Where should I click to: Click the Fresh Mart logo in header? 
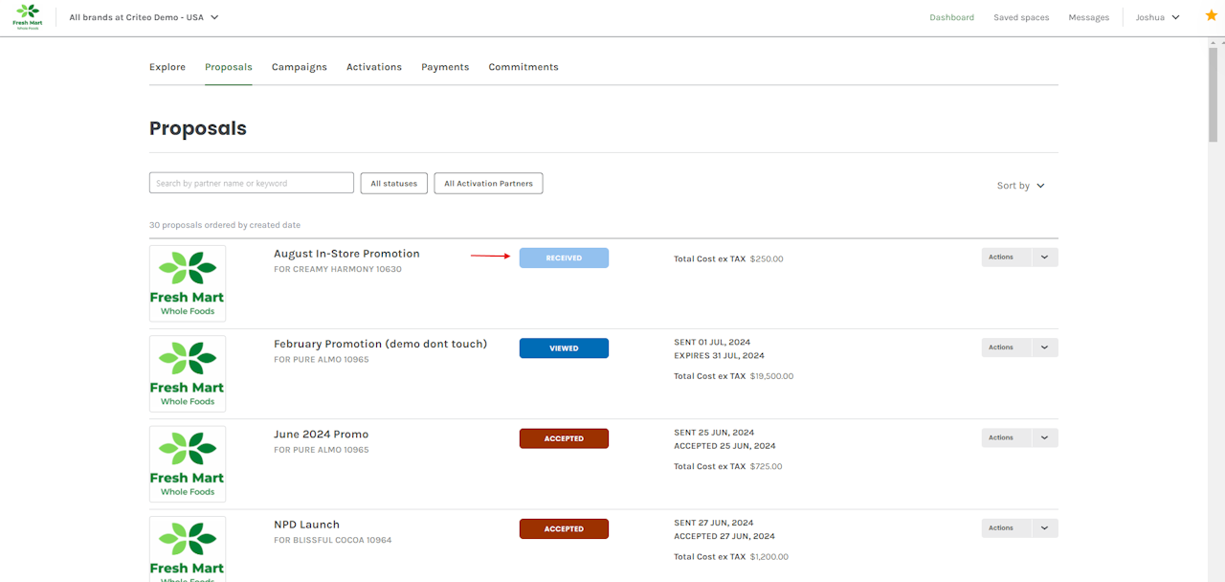click(x=28, y=16)
